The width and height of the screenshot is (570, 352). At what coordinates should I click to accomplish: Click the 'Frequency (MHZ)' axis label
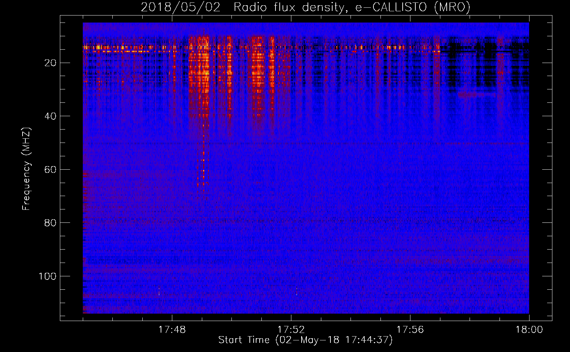[x=26, y=169]
